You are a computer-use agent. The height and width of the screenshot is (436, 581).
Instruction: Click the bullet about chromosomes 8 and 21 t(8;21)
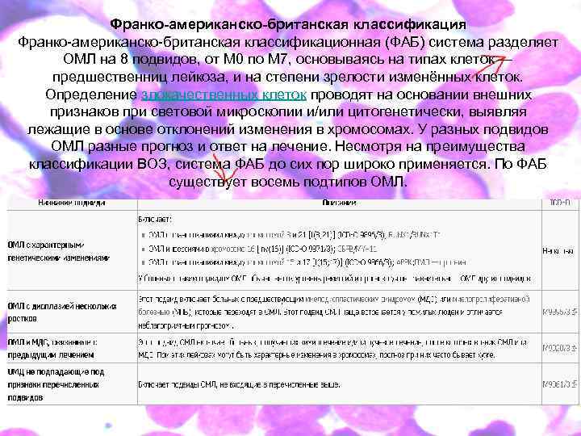[x=294, y=235]
